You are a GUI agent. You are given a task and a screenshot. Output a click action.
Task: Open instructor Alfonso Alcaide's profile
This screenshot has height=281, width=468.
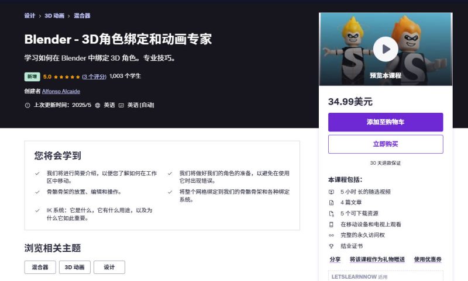point(61,92)
